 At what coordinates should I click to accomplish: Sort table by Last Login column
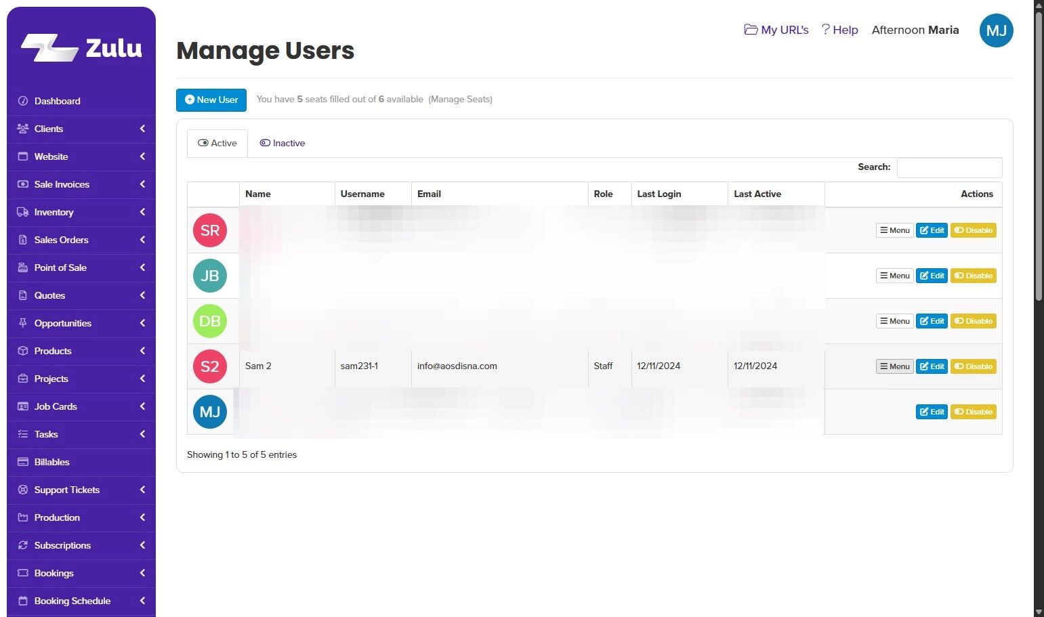pyautogui.click(x=680, y=194)
